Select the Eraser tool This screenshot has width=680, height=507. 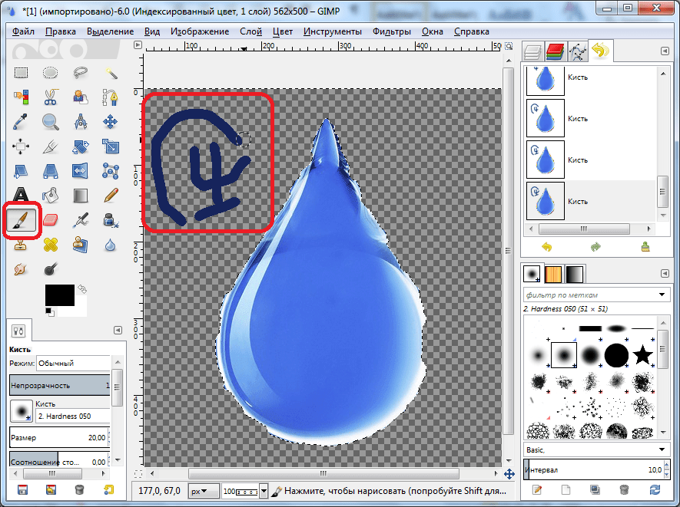pyautogui.click(x=51, y=220)
